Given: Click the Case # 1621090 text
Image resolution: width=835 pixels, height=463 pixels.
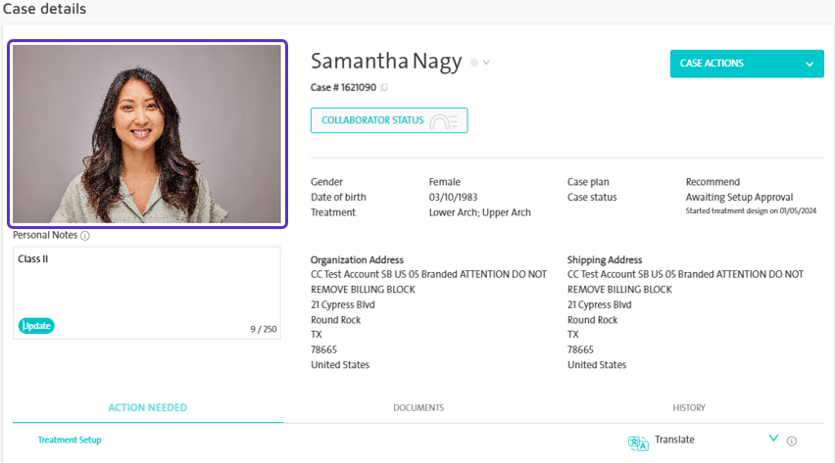Looking at the screenshot, I should [x=343, y=88].
